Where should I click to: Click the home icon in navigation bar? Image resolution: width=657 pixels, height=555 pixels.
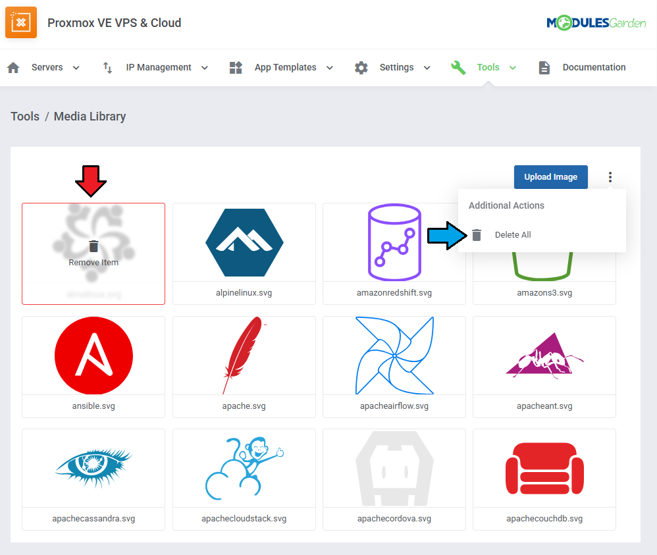tap(13, 68)
